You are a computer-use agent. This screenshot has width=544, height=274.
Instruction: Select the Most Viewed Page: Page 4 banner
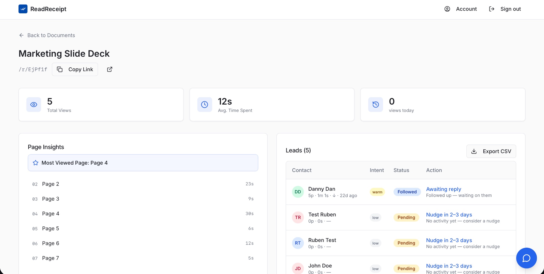tap(143, 163)
